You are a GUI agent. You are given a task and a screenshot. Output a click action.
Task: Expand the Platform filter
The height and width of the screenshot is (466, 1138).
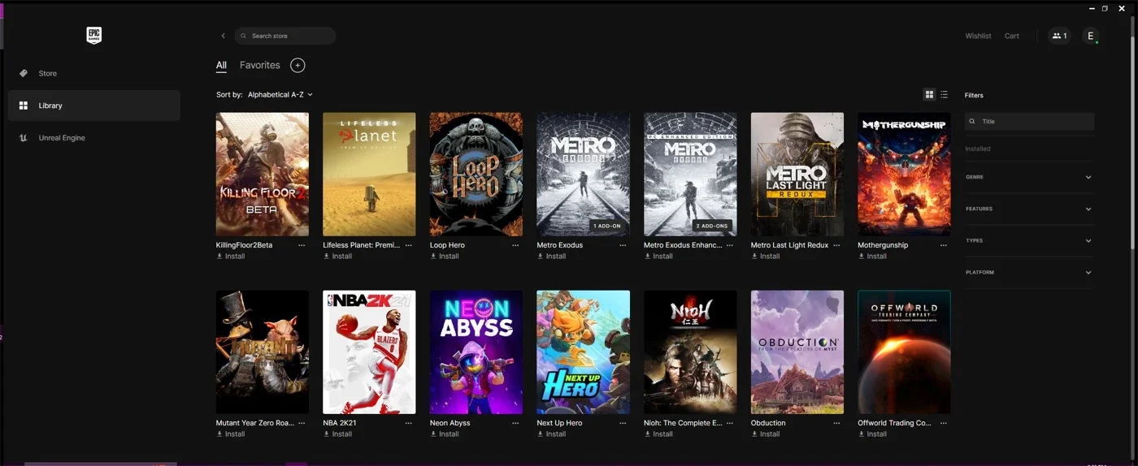click(x=1029, y=272)
